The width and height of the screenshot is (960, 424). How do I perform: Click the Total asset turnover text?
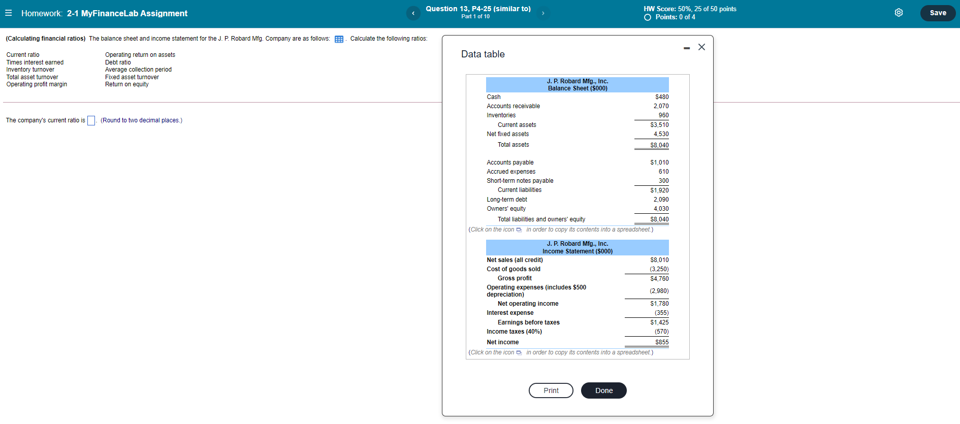pyautogui.click(x=32, y=77)
